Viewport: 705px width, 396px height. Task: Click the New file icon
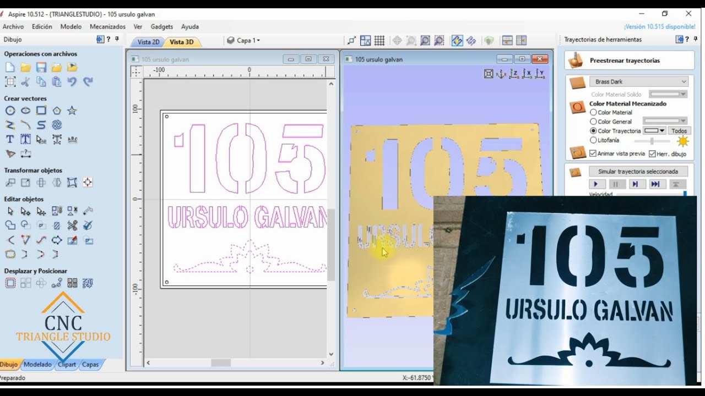point(10,67)
